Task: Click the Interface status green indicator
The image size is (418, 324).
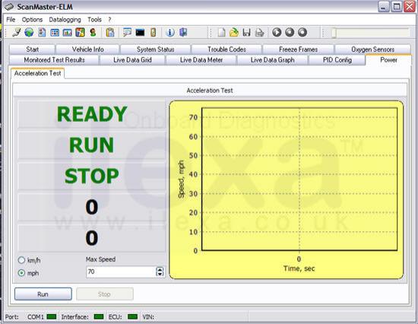Action: 99,317
